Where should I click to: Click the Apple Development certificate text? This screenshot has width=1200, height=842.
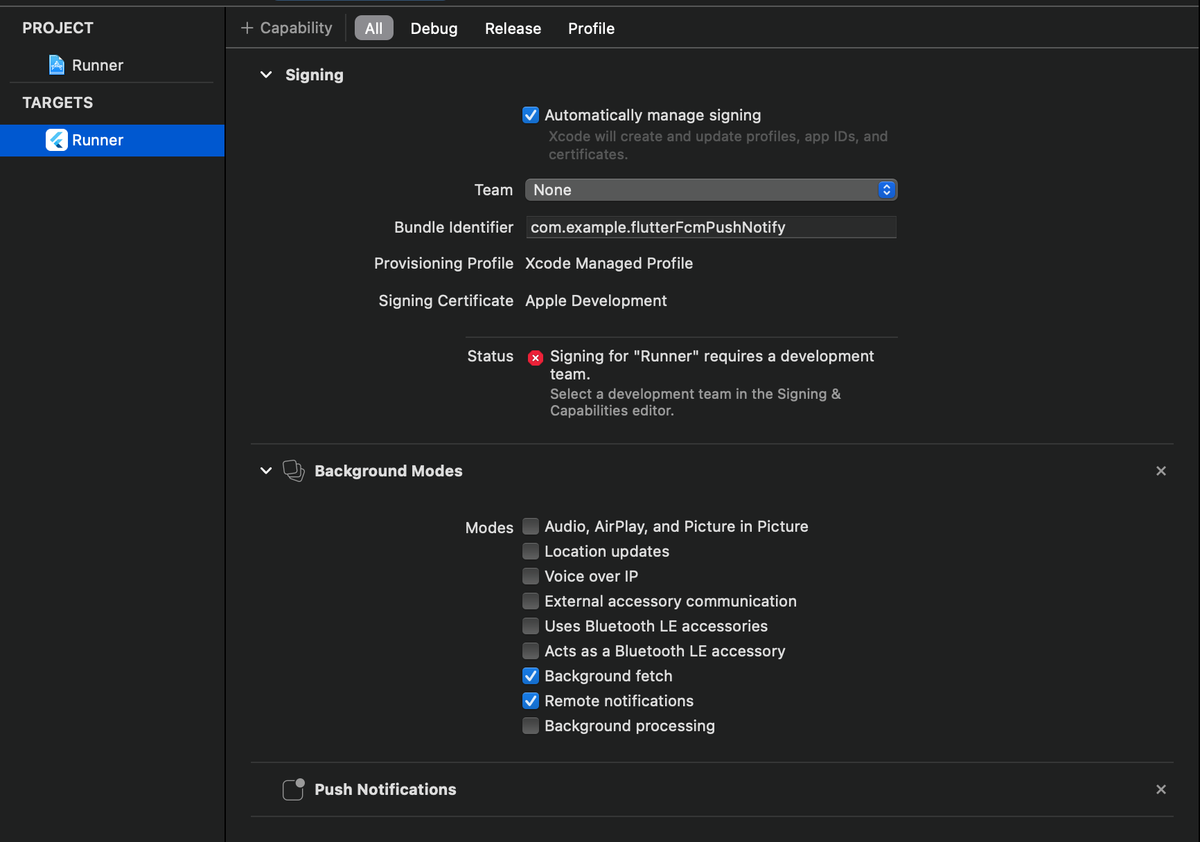[x=596, y=301]
